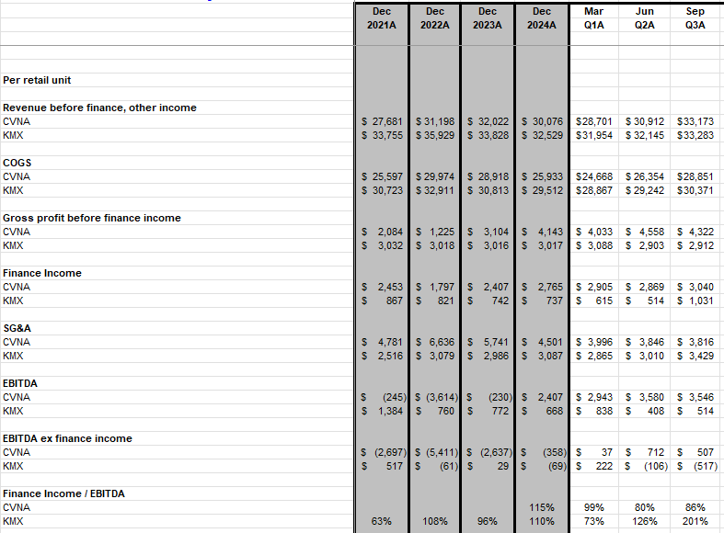724x533 pixels.
Task: Click Q3A COGS value $30,371
Action: pyautogui.click(x=695, y=191)
